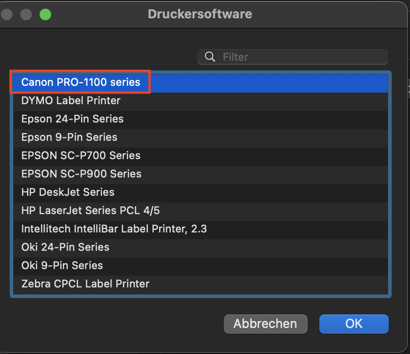This screenshot has width=410, height=354.
Task: Confirm selection with the OK button
Action: tap(354, 324)
